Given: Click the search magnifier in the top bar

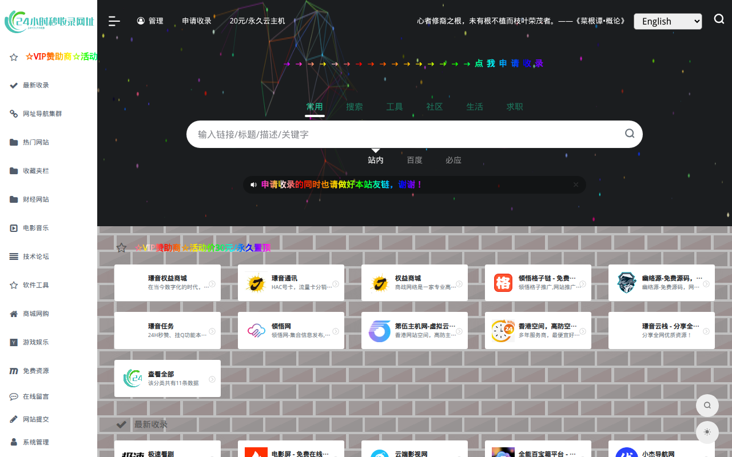Looking at the screenshot, I should click(x=719, y=19).
